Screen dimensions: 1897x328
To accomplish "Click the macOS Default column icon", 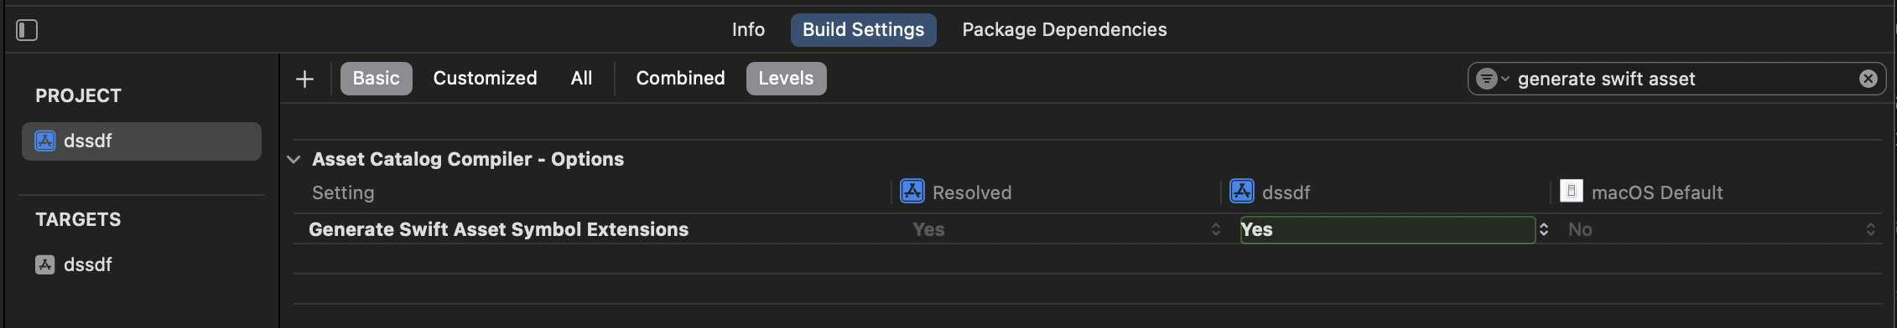I will click(x=1572, y=192).
